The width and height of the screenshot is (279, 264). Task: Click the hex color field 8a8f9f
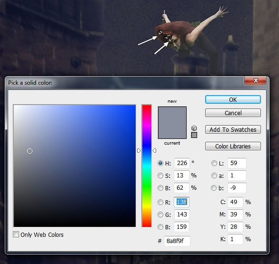coord(177,241)
